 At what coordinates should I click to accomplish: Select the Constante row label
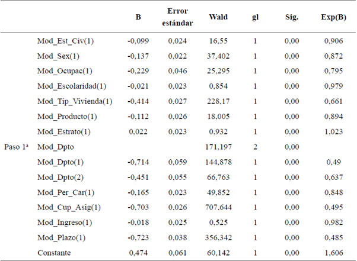tap(54, 252)
